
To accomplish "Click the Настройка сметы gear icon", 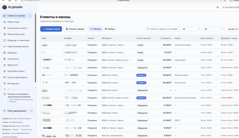I will pos(5,71).
